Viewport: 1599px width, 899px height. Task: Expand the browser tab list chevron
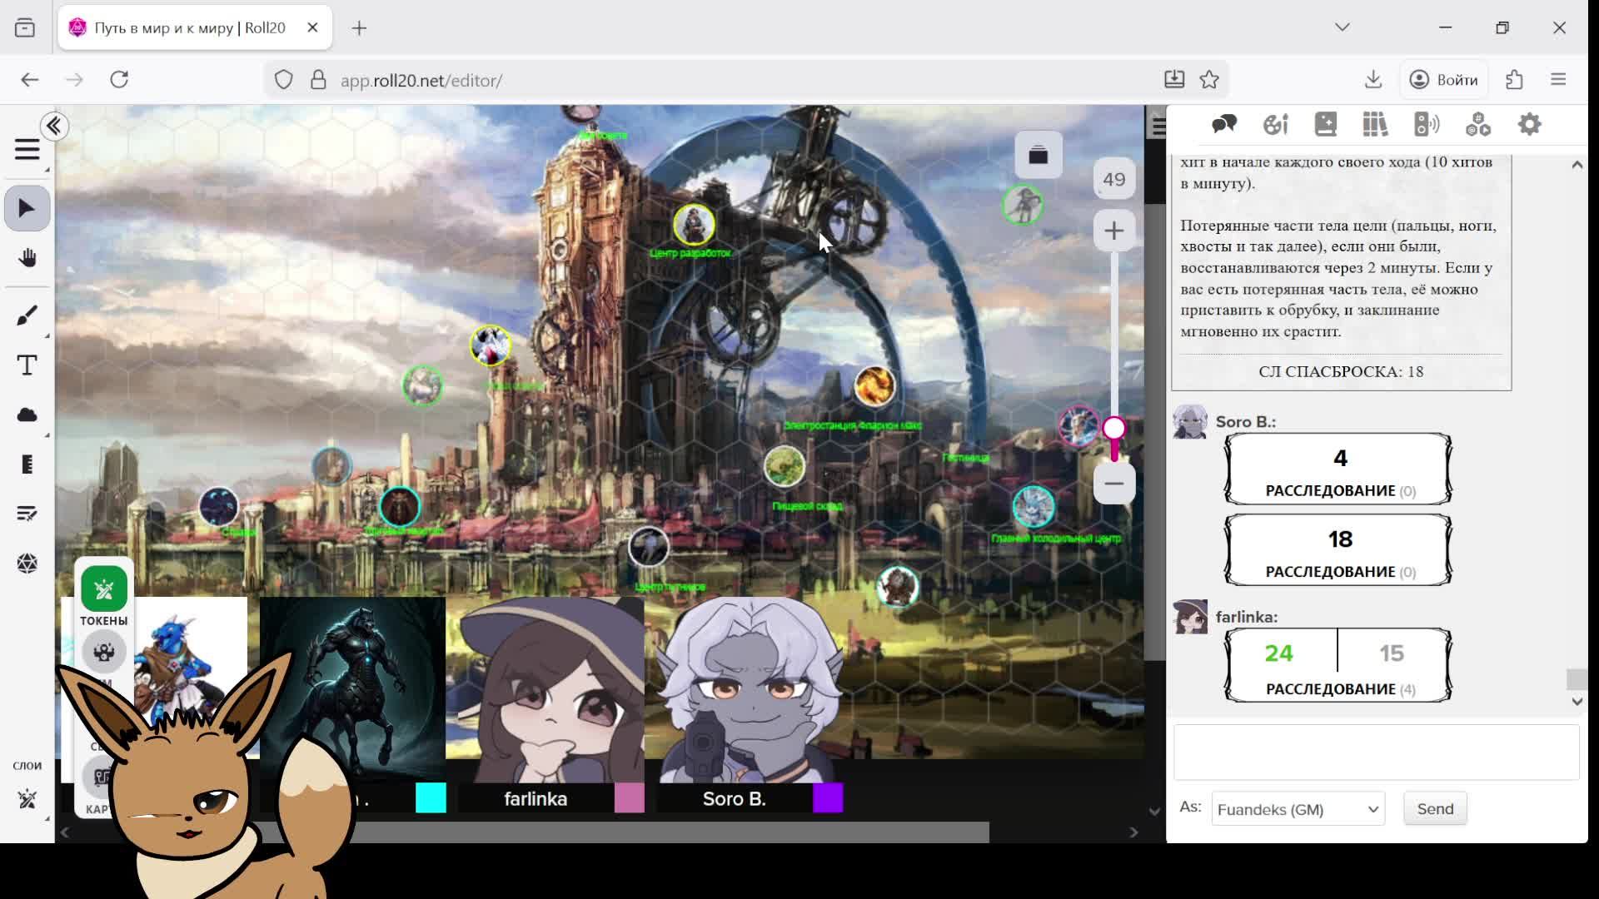click(1342, 27)
